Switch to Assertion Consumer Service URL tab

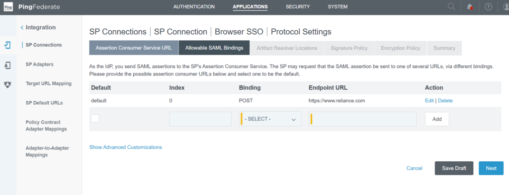(x=134, y=48)
